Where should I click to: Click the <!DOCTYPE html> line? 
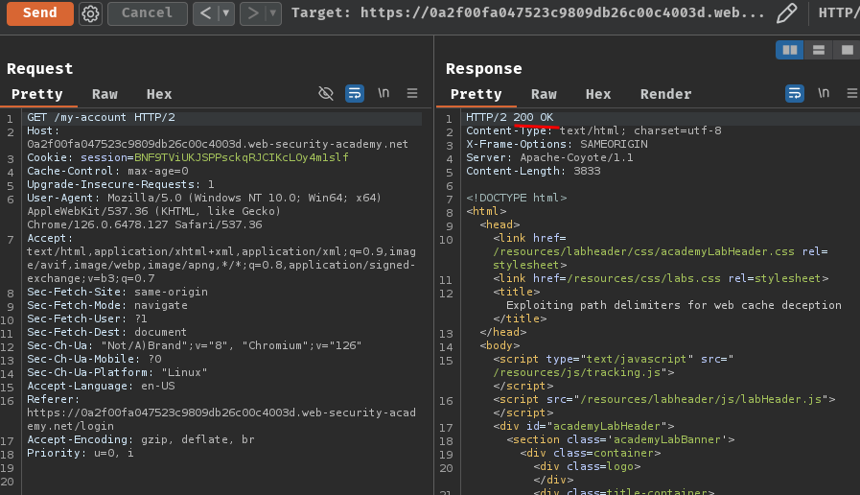[x=516, y=198]
